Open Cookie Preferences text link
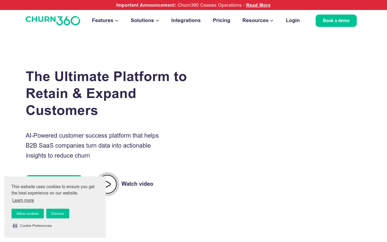Screen dimensions: 387x242 coord(36,226)
